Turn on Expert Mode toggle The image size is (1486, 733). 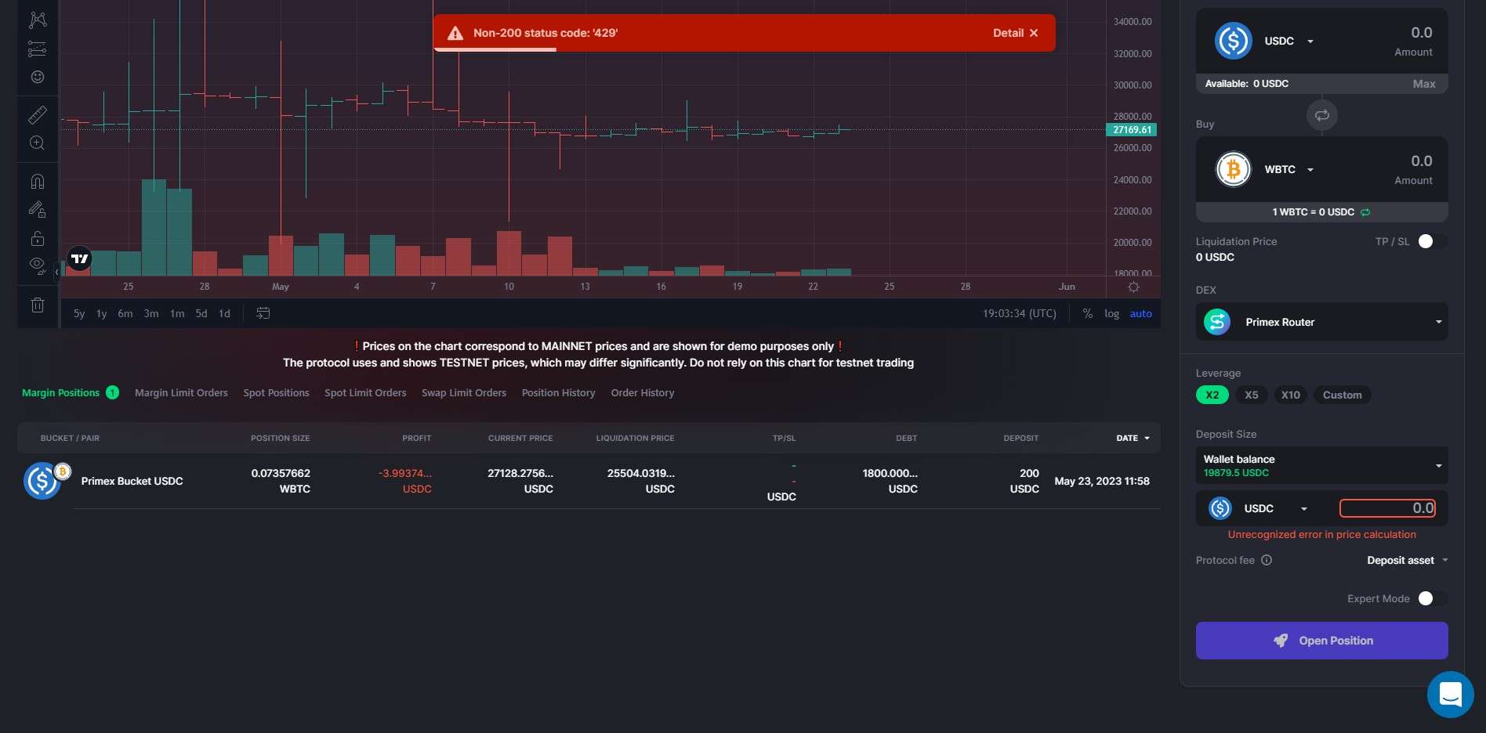pyautogui.click(x=1431, y=598)
